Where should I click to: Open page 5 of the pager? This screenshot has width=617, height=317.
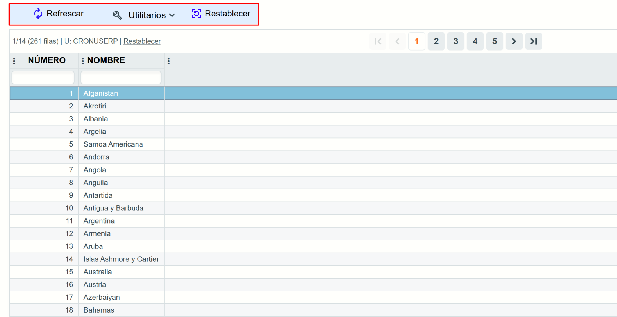[x=495, y=41]
